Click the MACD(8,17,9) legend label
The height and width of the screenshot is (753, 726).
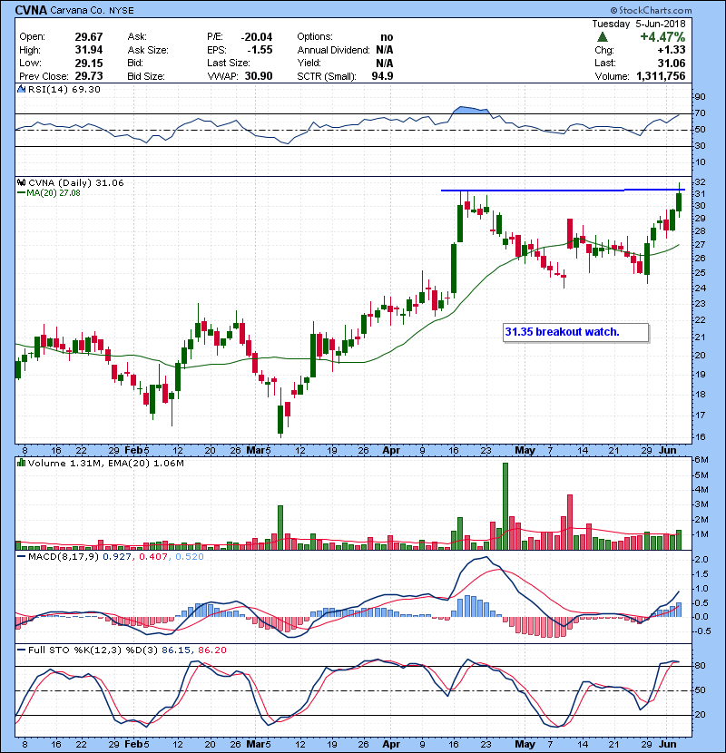pyautogui.click(x=64, y=557)
